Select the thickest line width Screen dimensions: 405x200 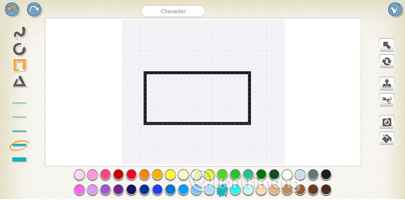(19, 160)
